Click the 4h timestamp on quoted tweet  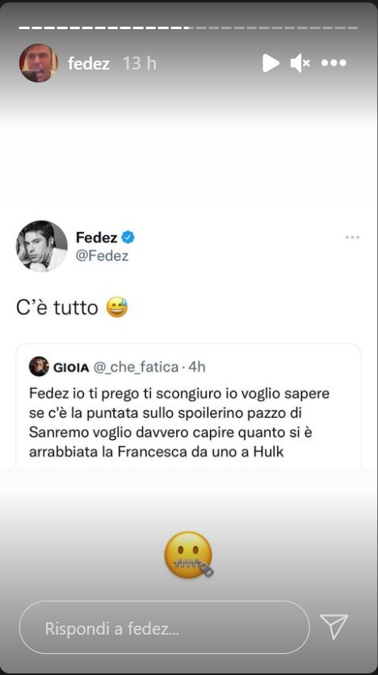pos(197,367)
